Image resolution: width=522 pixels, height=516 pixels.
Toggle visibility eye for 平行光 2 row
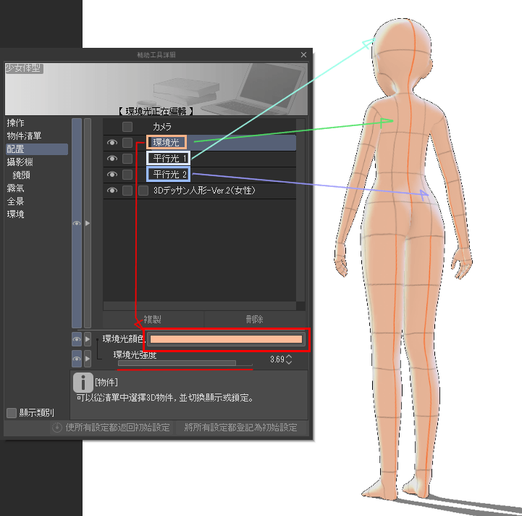point(111,175)
